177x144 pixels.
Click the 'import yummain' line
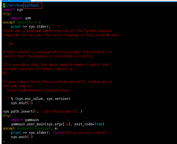[x=25, y=120]
